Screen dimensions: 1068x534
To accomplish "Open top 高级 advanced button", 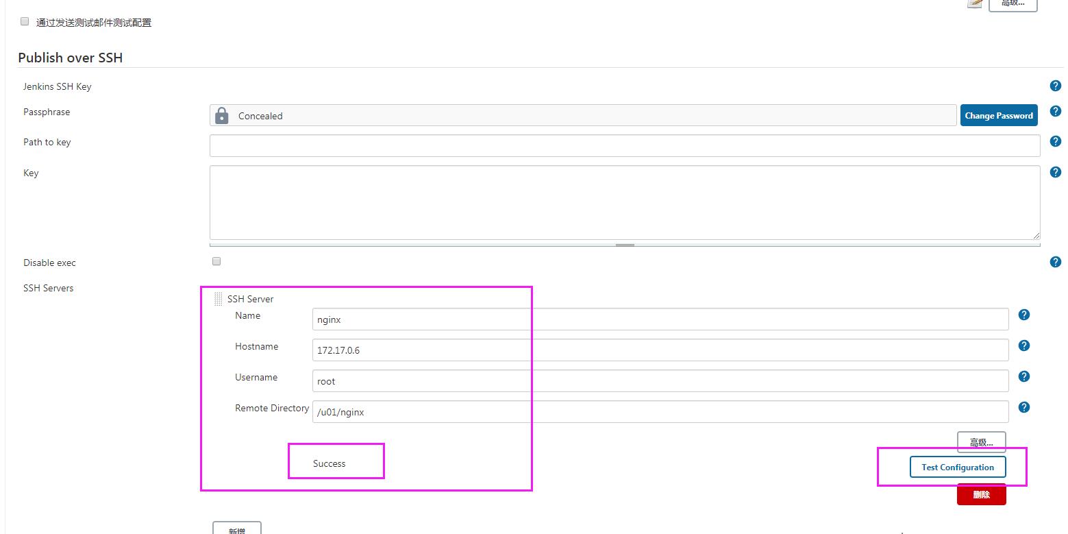I will point(1013,4).
